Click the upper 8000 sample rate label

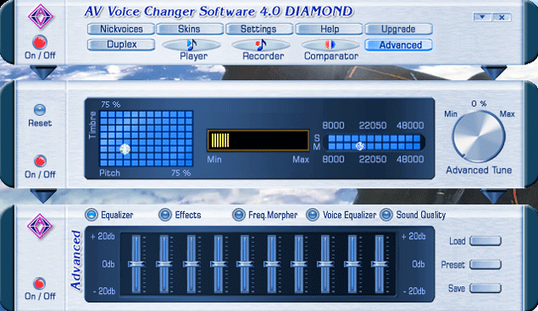coord(333,125)
